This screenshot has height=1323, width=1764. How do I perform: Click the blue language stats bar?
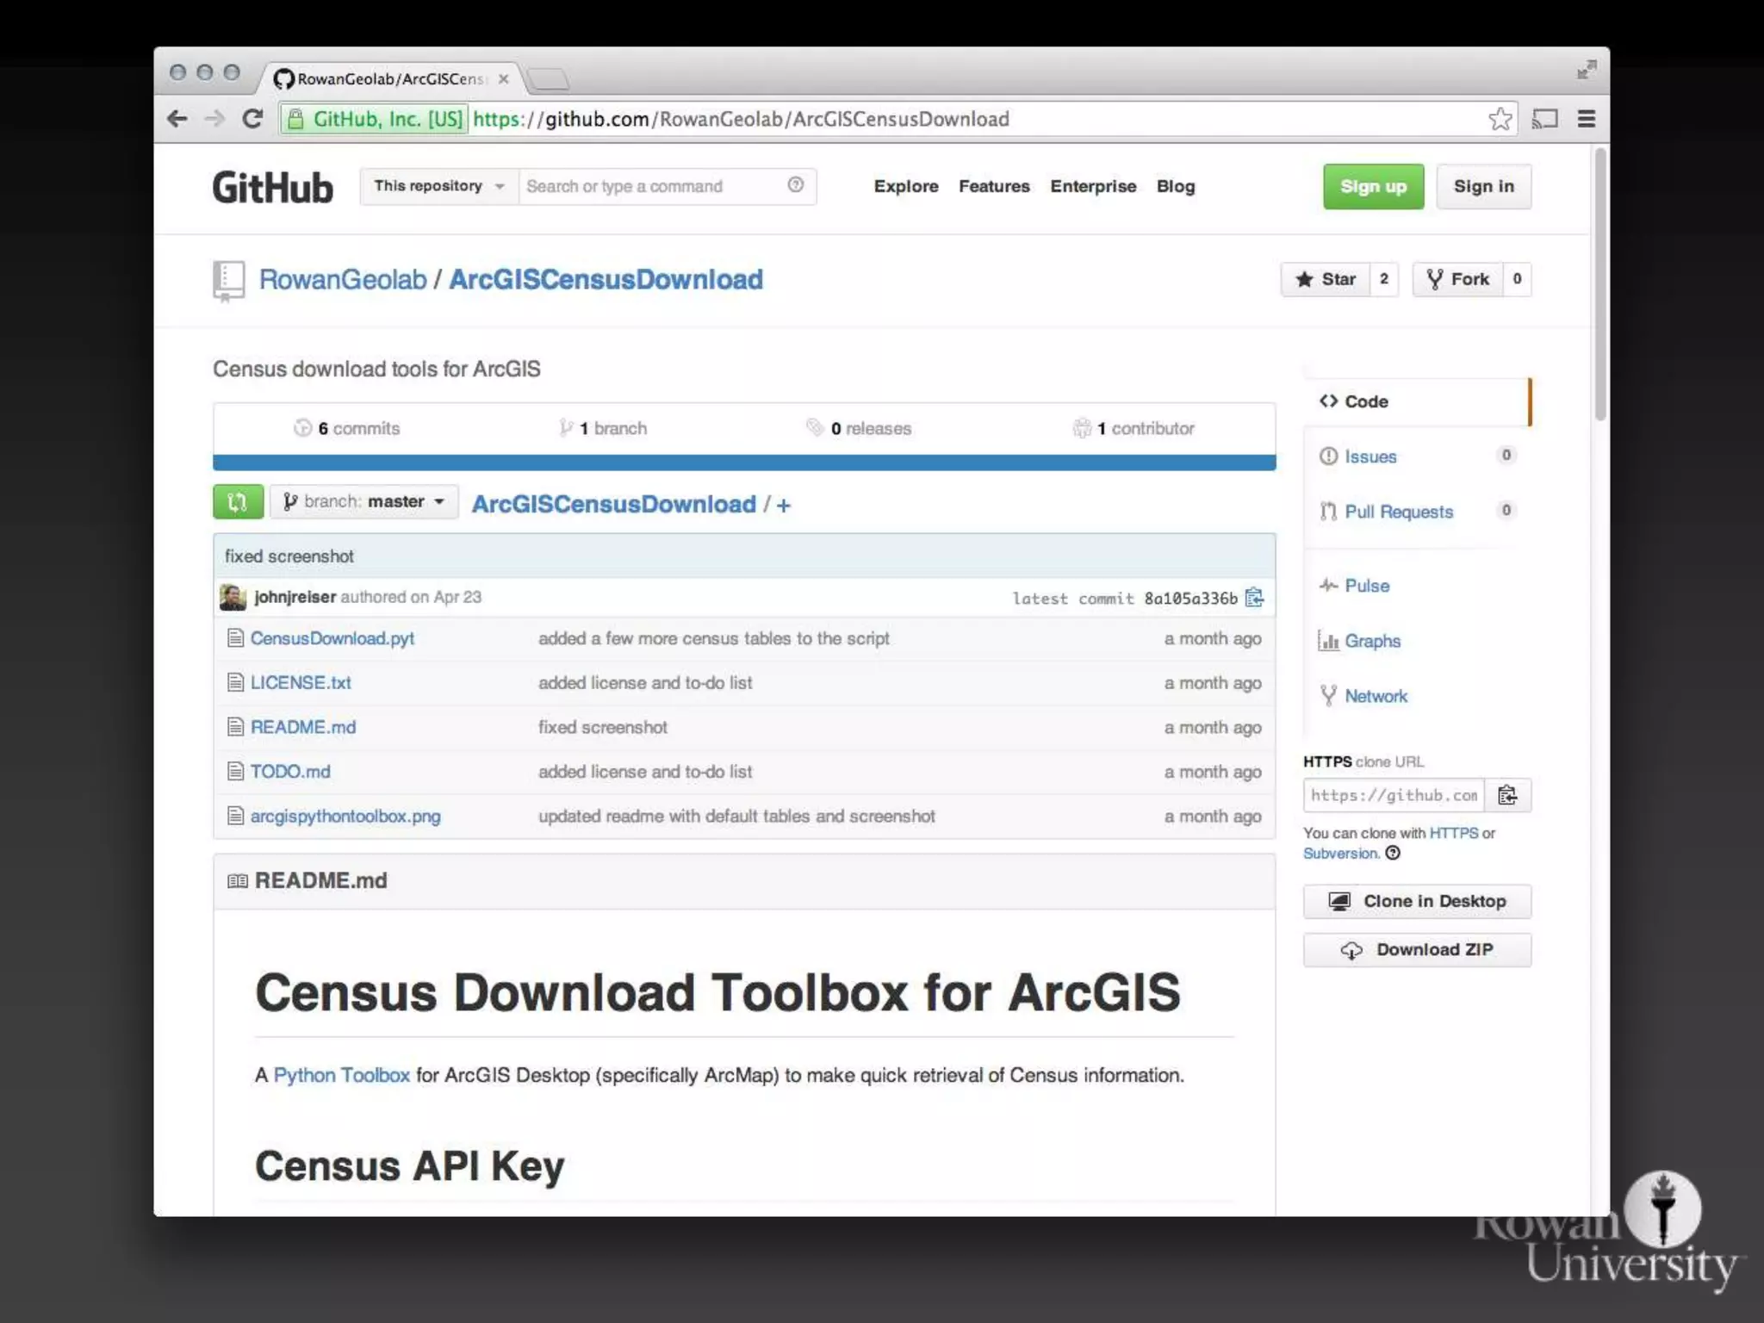pos(743,463)
